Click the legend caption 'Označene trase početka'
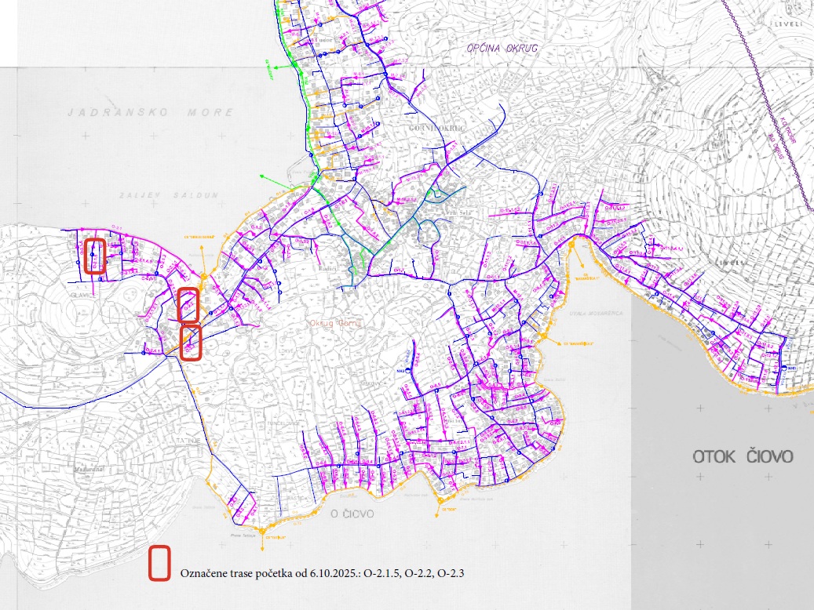814x610 pixels. 323,573
